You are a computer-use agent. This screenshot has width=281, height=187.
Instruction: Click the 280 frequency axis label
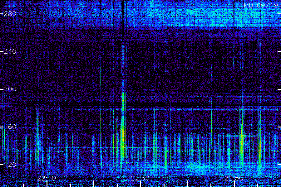[10, 14]
